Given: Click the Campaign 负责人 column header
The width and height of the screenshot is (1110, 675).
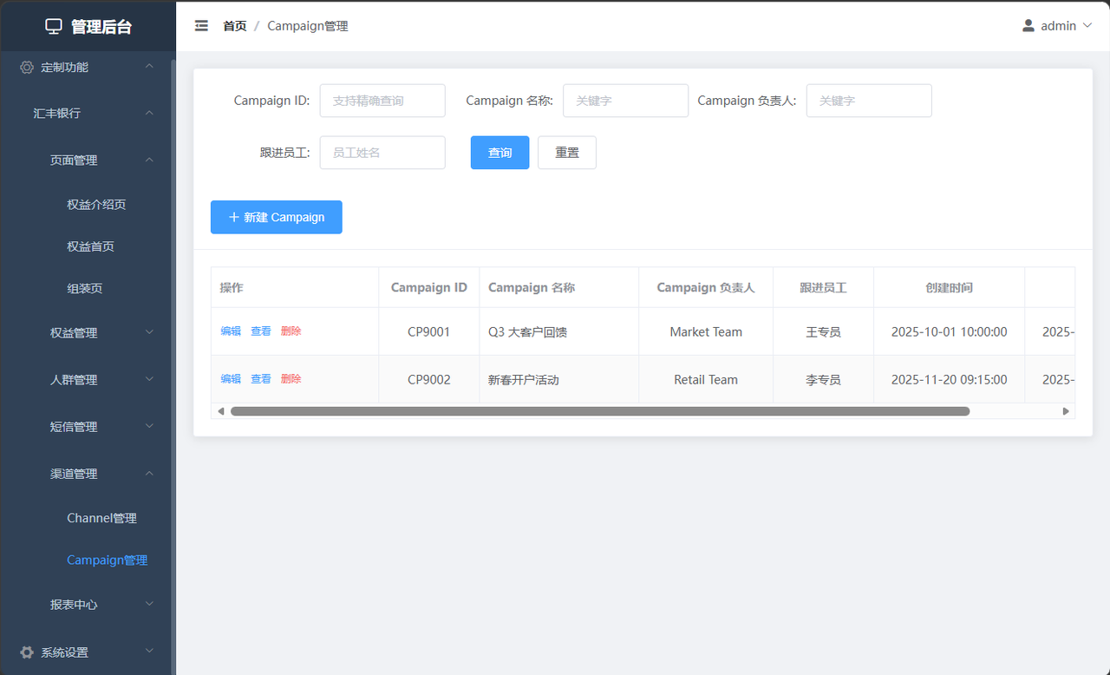Looking at the screenshot, I should [706, 287].
